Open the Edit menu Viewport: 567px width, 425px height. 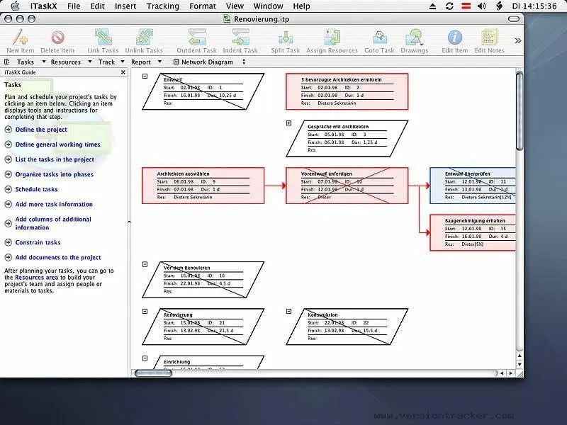pos(98,6)
